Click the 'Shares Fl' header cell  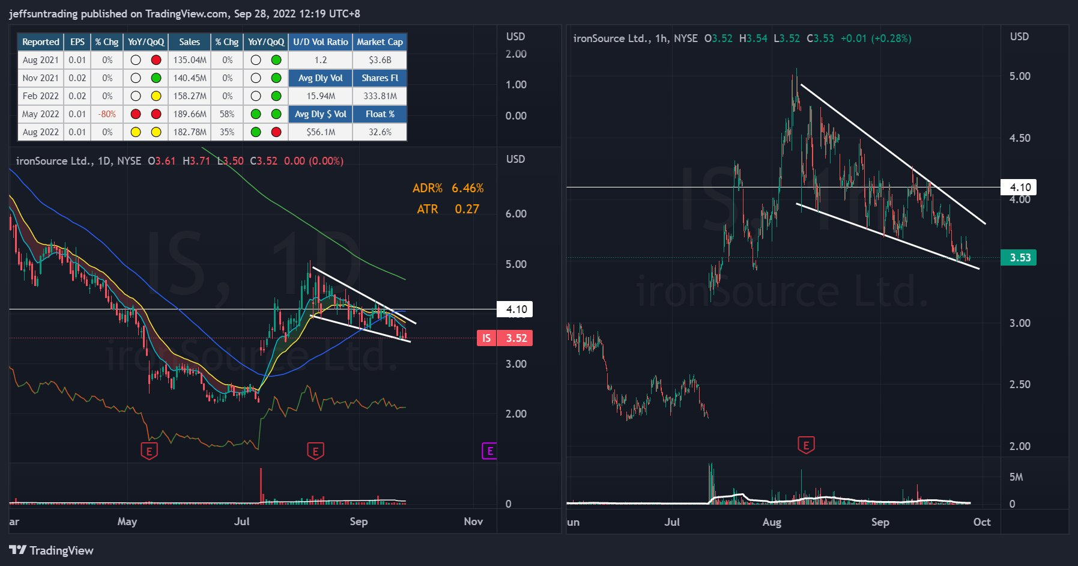(x=380, y=78)
